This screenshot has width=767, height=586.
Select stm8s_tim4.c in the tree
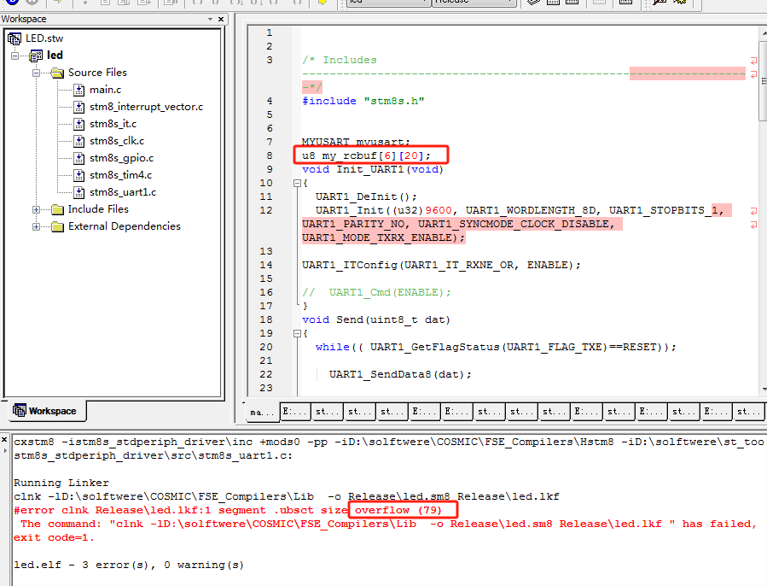click(x=120, y=175)
